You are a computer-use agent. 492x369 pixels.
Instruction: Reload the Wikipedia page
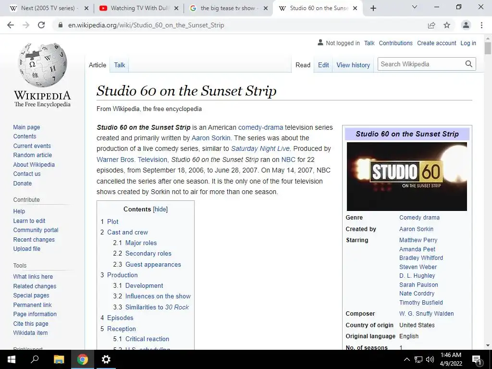click(41, 25)
